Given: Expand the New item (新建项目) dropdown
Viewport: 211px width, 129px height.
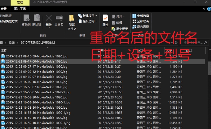Looking at the screenshot, I should click(96, 16).
